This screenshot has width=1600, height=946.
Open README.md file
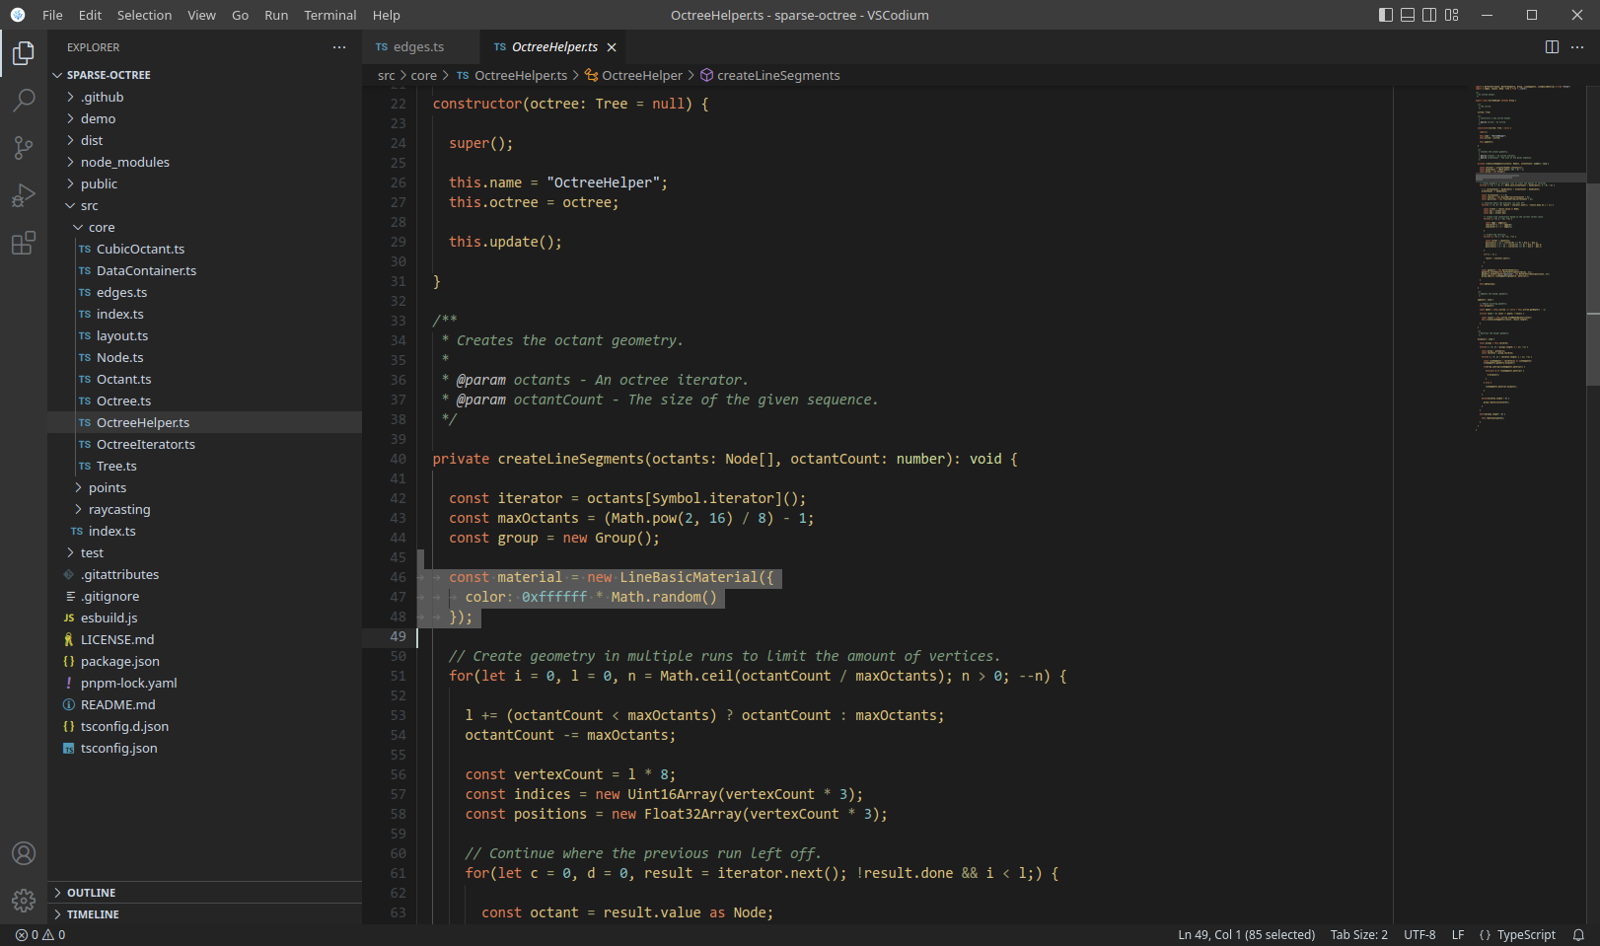pos(205,704)
